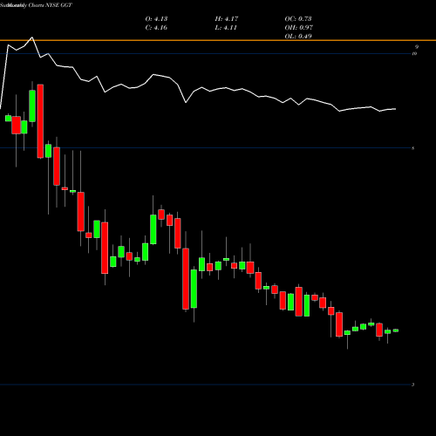This screenshot has width=436, height=436.
Task: Select the 'OH: 0.97' reading
Action: click(299, 28)
